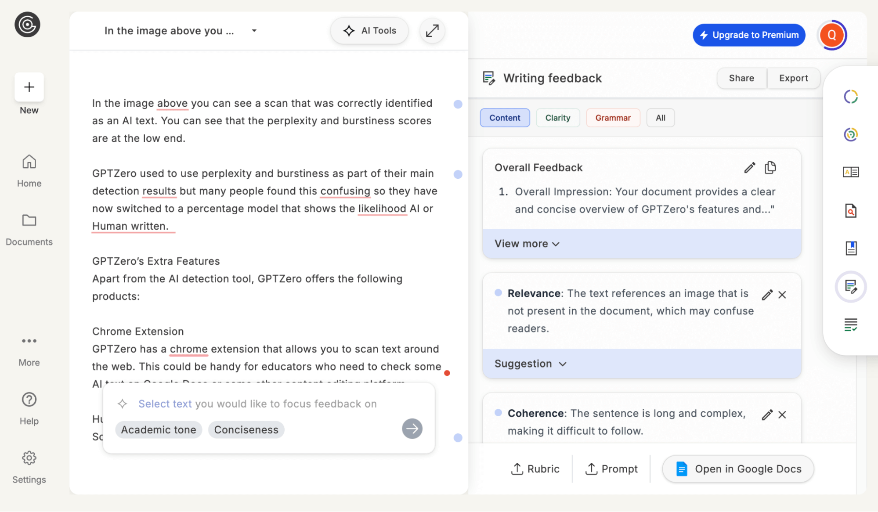Click the Export button

coord(793,78)
